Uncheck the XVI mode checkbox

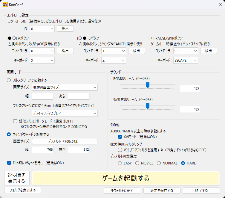coord(120,137)
